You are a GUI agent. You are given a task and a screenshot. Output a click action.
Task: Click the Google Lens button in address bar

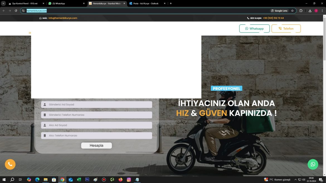279,11
